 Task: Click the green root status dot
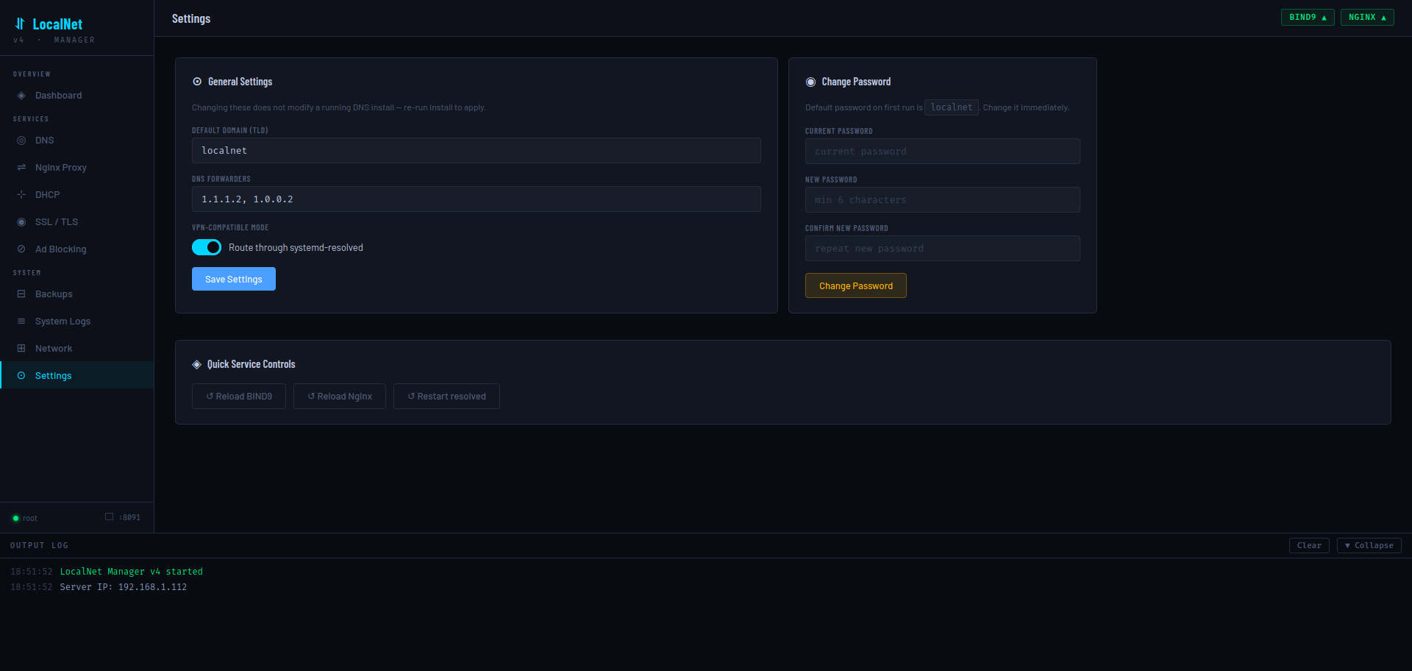click(x=15, y=518)
